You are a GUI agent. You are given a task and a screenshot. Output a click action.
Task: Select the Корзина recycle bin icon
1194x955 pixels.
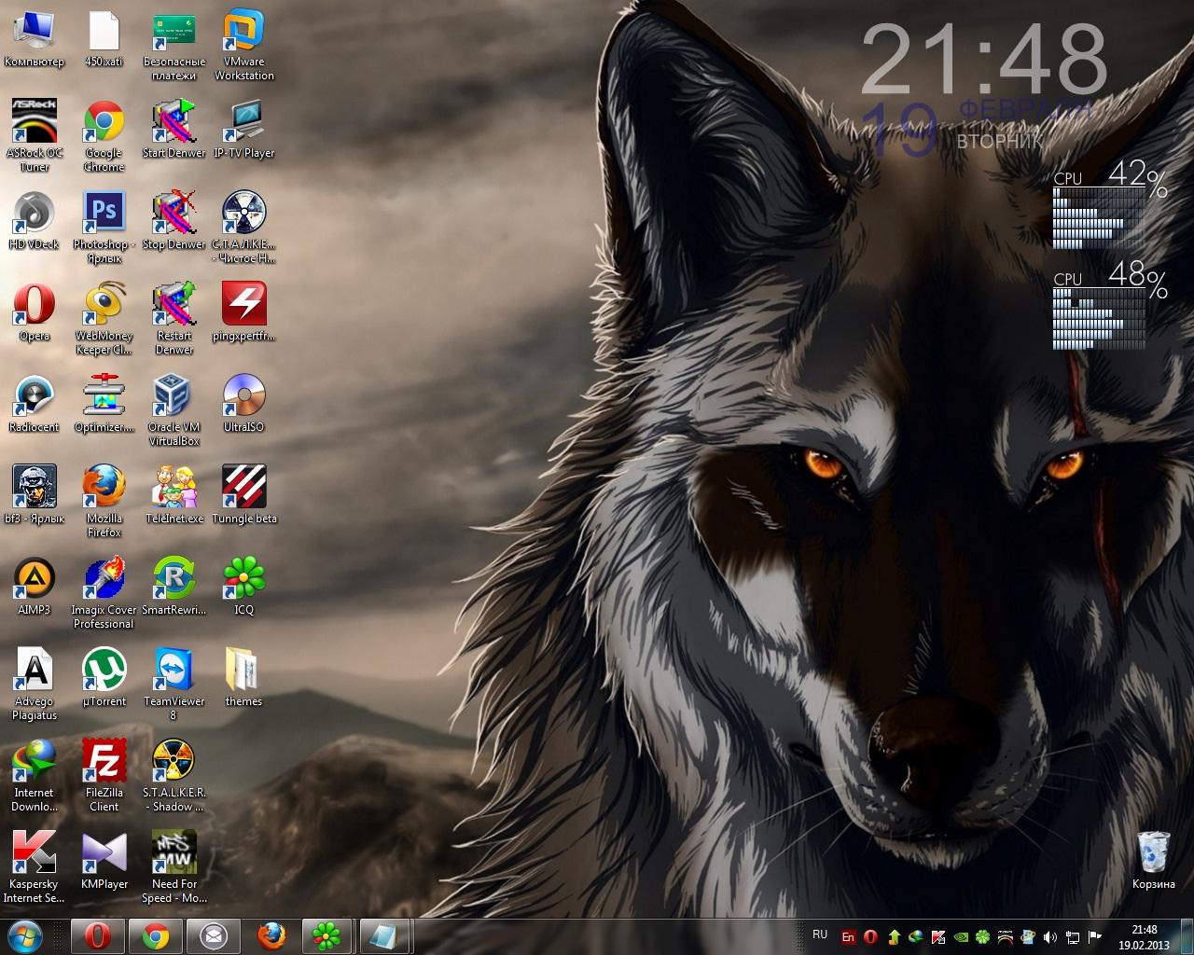(1153, 853)
